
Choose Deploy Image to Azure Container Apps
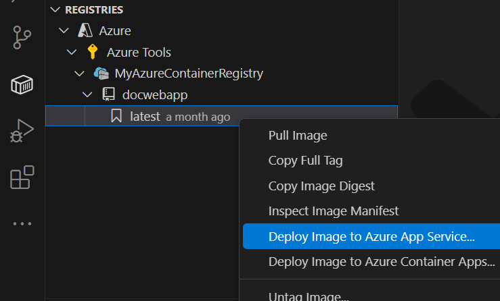(382, 262)
